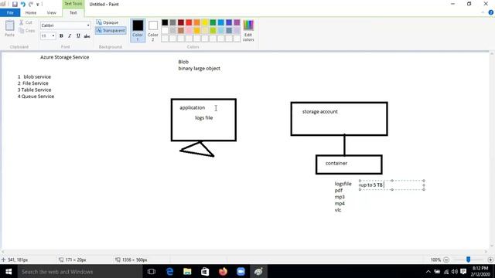The width and height of the screenshot is (495, 278).
Task: Open the Microsoft Store taskbar icon
Action: pyautogui.click(x=205, y=271)
